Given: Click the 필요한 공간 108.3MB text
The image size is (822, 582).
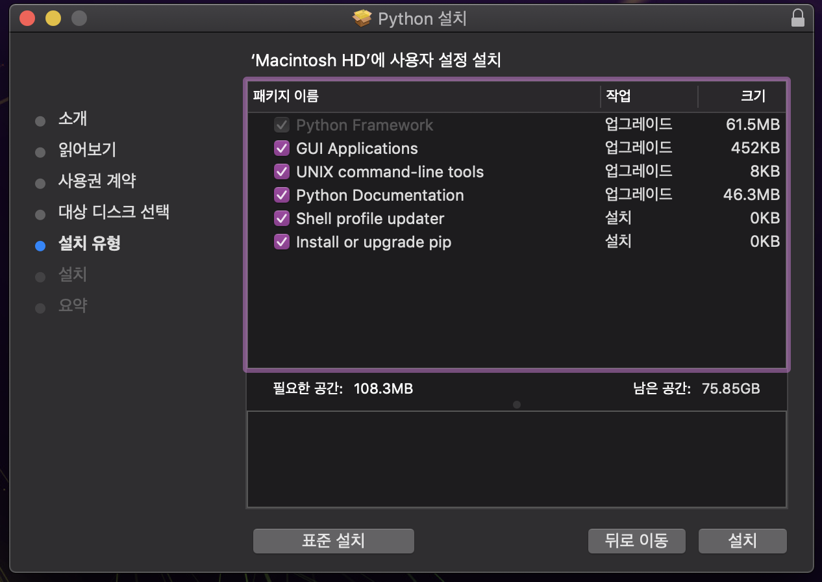Looking at the screenshot, I should click(343, 388).
